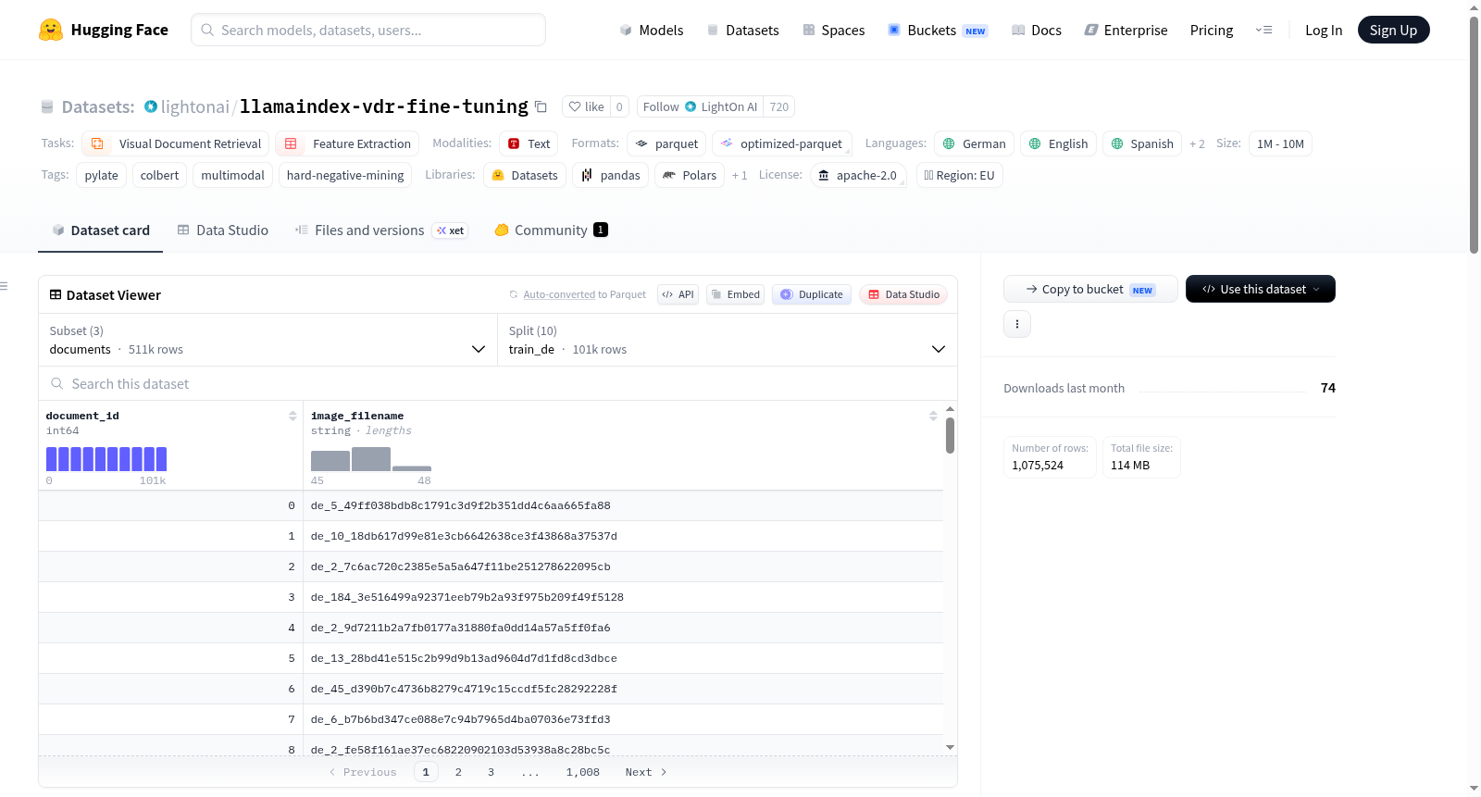Select the Polars library tag

(690, 175)
